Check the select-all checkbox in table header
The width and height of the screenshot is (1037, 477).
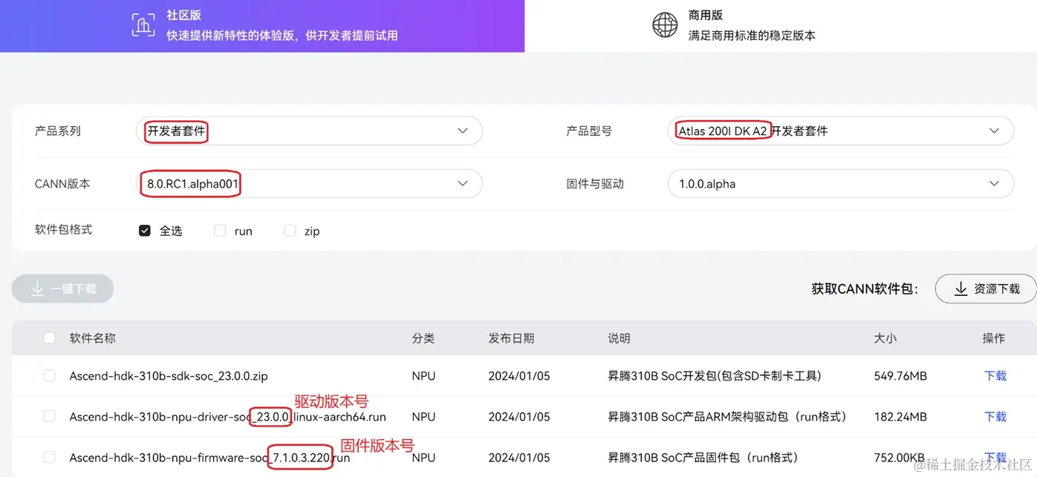(x=49, y=338)
